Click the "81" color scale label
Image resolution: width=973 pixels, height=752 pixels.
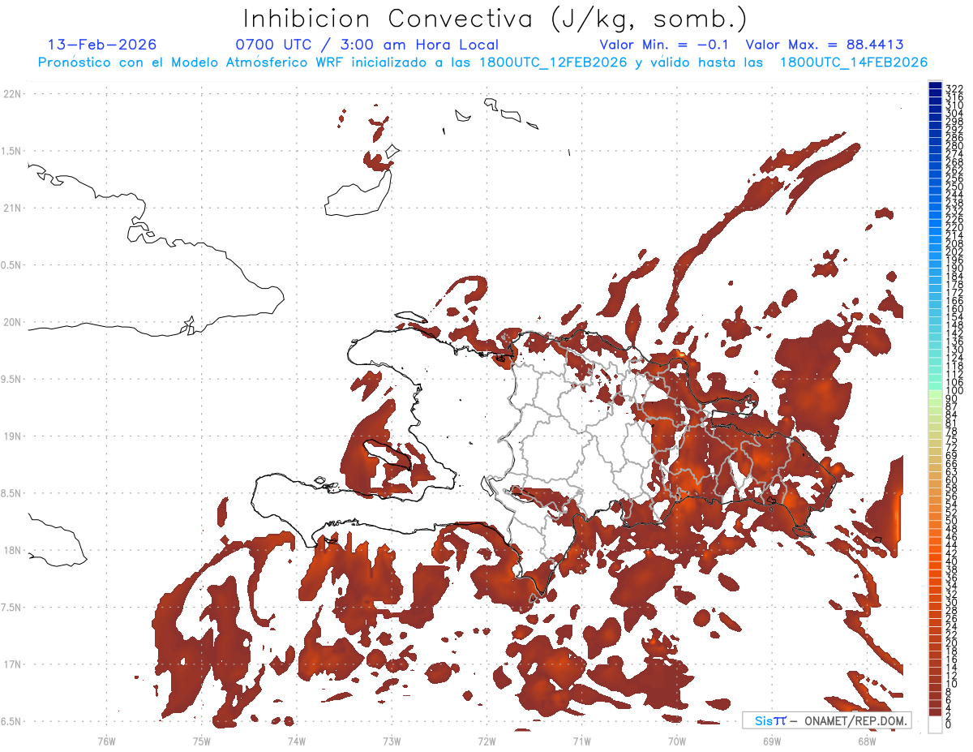click(952, 423)
